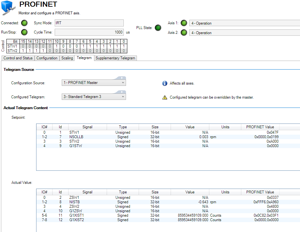Click the PROFINET value 0xA000
Screen dimensions: 300x232
272,141
